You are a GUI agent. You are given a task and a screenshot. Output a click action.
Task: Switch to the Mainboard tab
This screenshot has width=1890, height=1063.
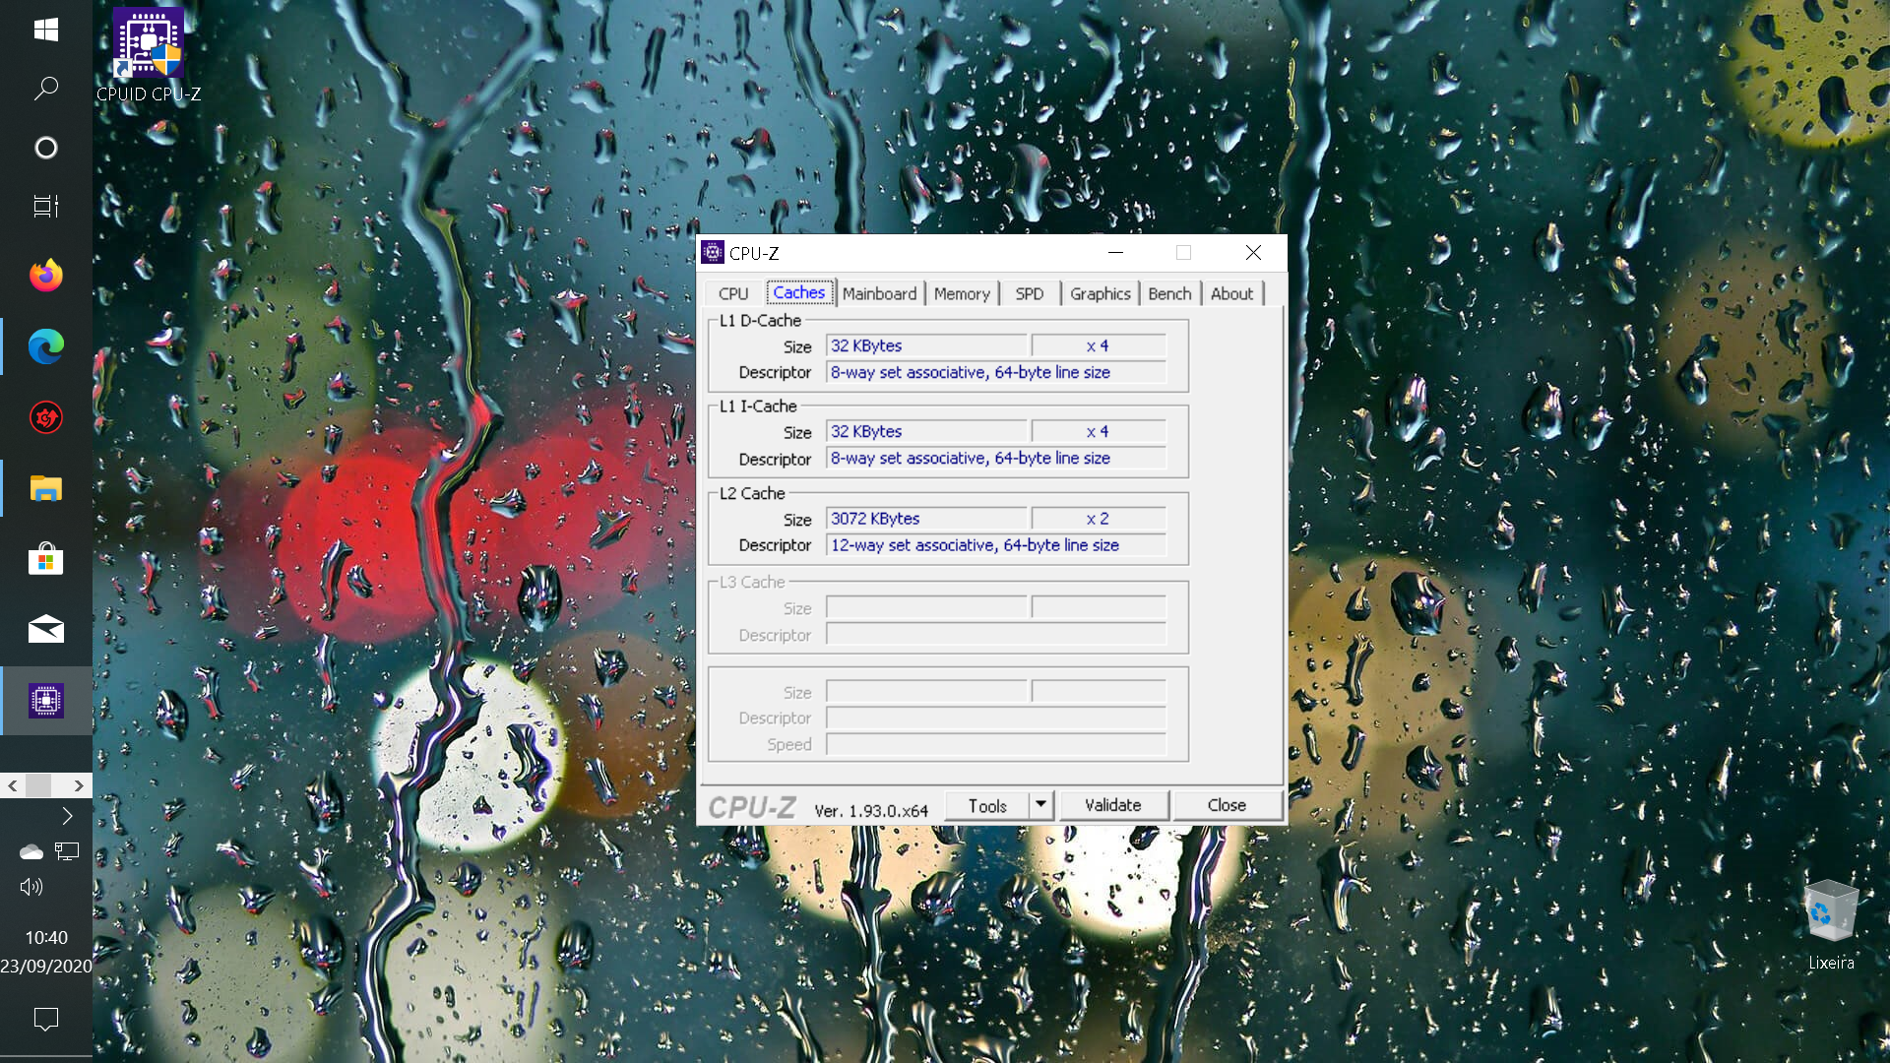pos(879,293)
